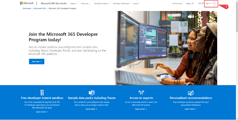This screenshot has width=238, height=120.
Task: Learn more about Sample data packs
Action: click(91, 109)
